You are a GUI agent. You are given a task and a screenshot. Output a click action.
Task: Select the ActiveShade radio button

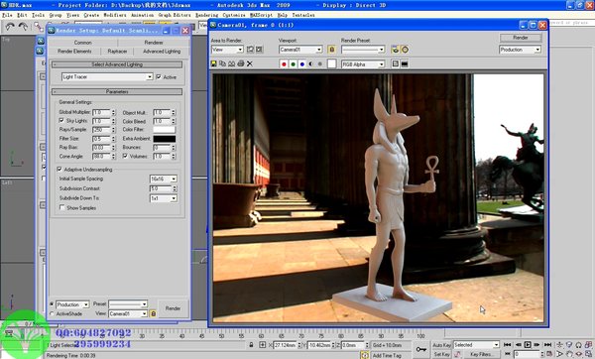[x=52, y=313]
